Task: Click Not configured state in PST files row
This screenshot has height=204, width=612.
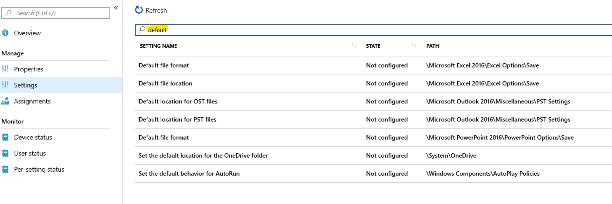Action: click(x=387, y=120)
